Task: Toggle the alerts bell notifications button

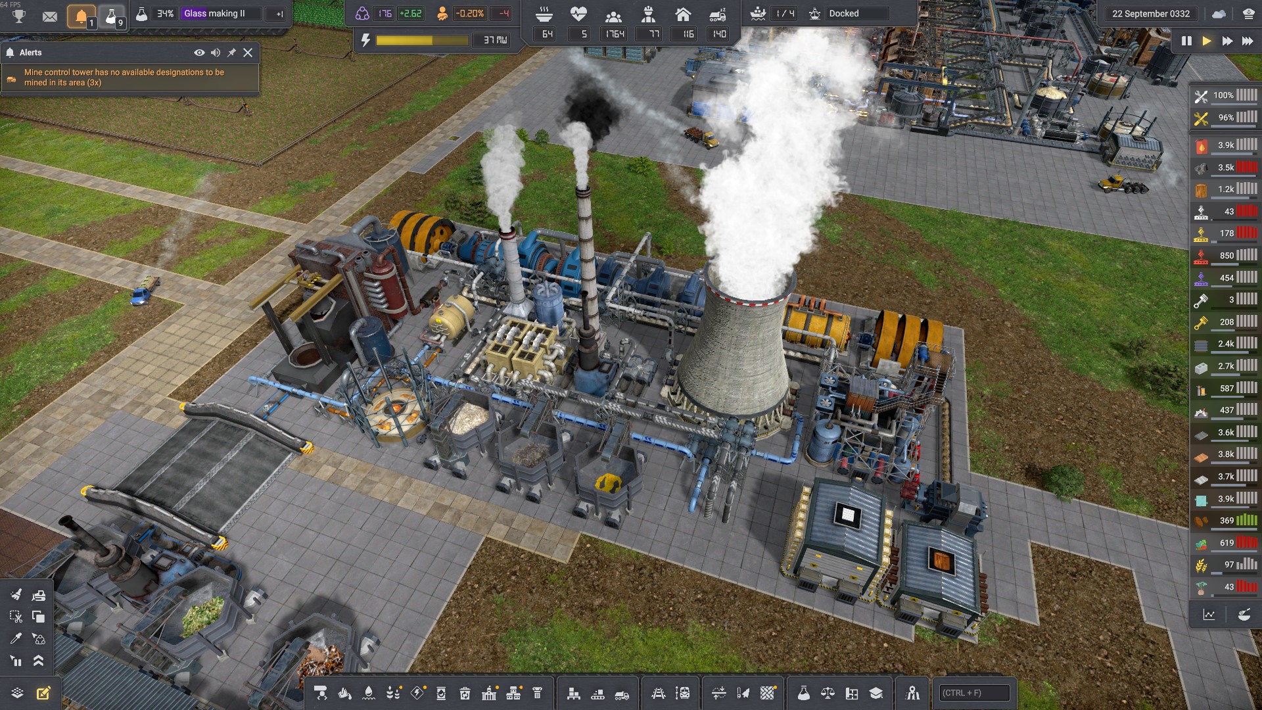Action: [82, 16]
